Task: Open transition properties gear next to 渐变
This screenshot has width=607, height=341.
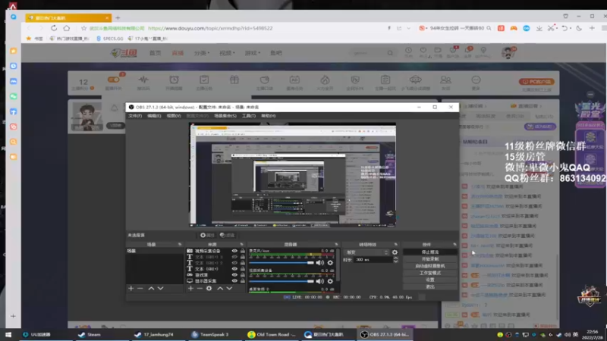Action: (395, 252)
